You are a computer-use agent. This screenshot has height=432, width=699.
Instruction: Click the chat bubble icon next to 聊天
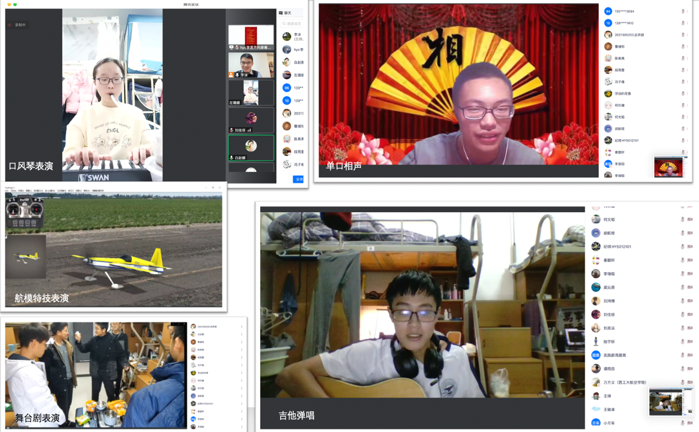pos(281,13)
